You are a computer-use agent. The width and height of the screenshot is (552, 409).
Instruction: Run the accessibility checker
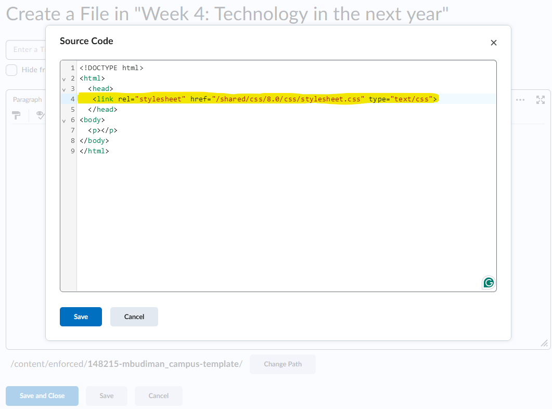(40, 115)
